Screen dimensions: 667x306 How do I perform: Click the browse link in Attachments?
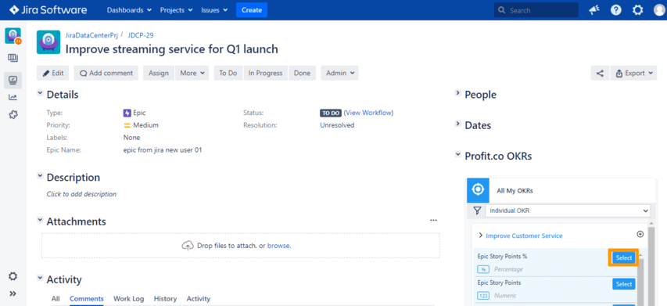tap(279, 246)
